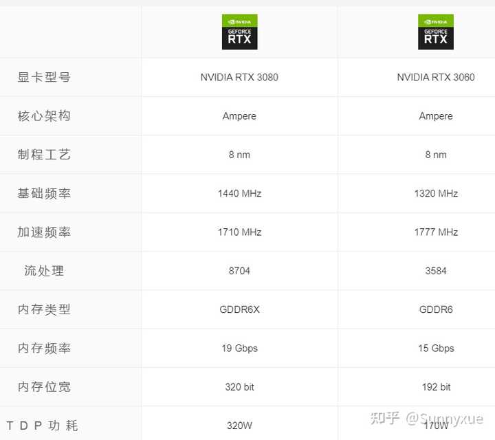Select the TDP功耗 row label
This screenshot has width=495, height=440.
[x=42, y=426]
